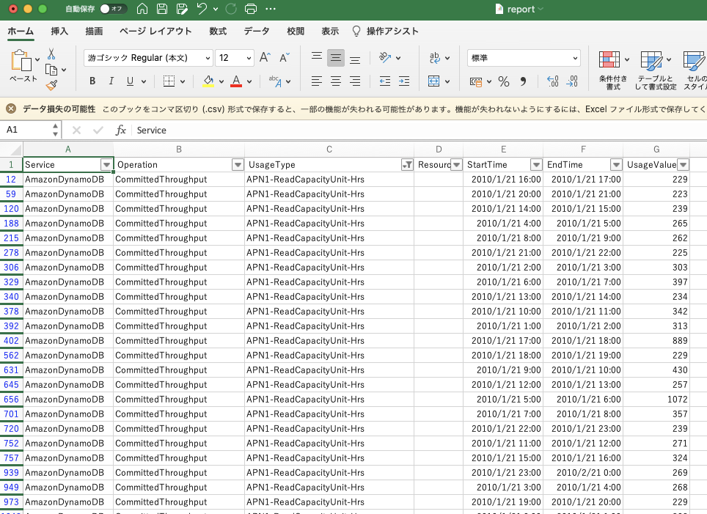Click the increase decimal icon

tap(553, 81)
